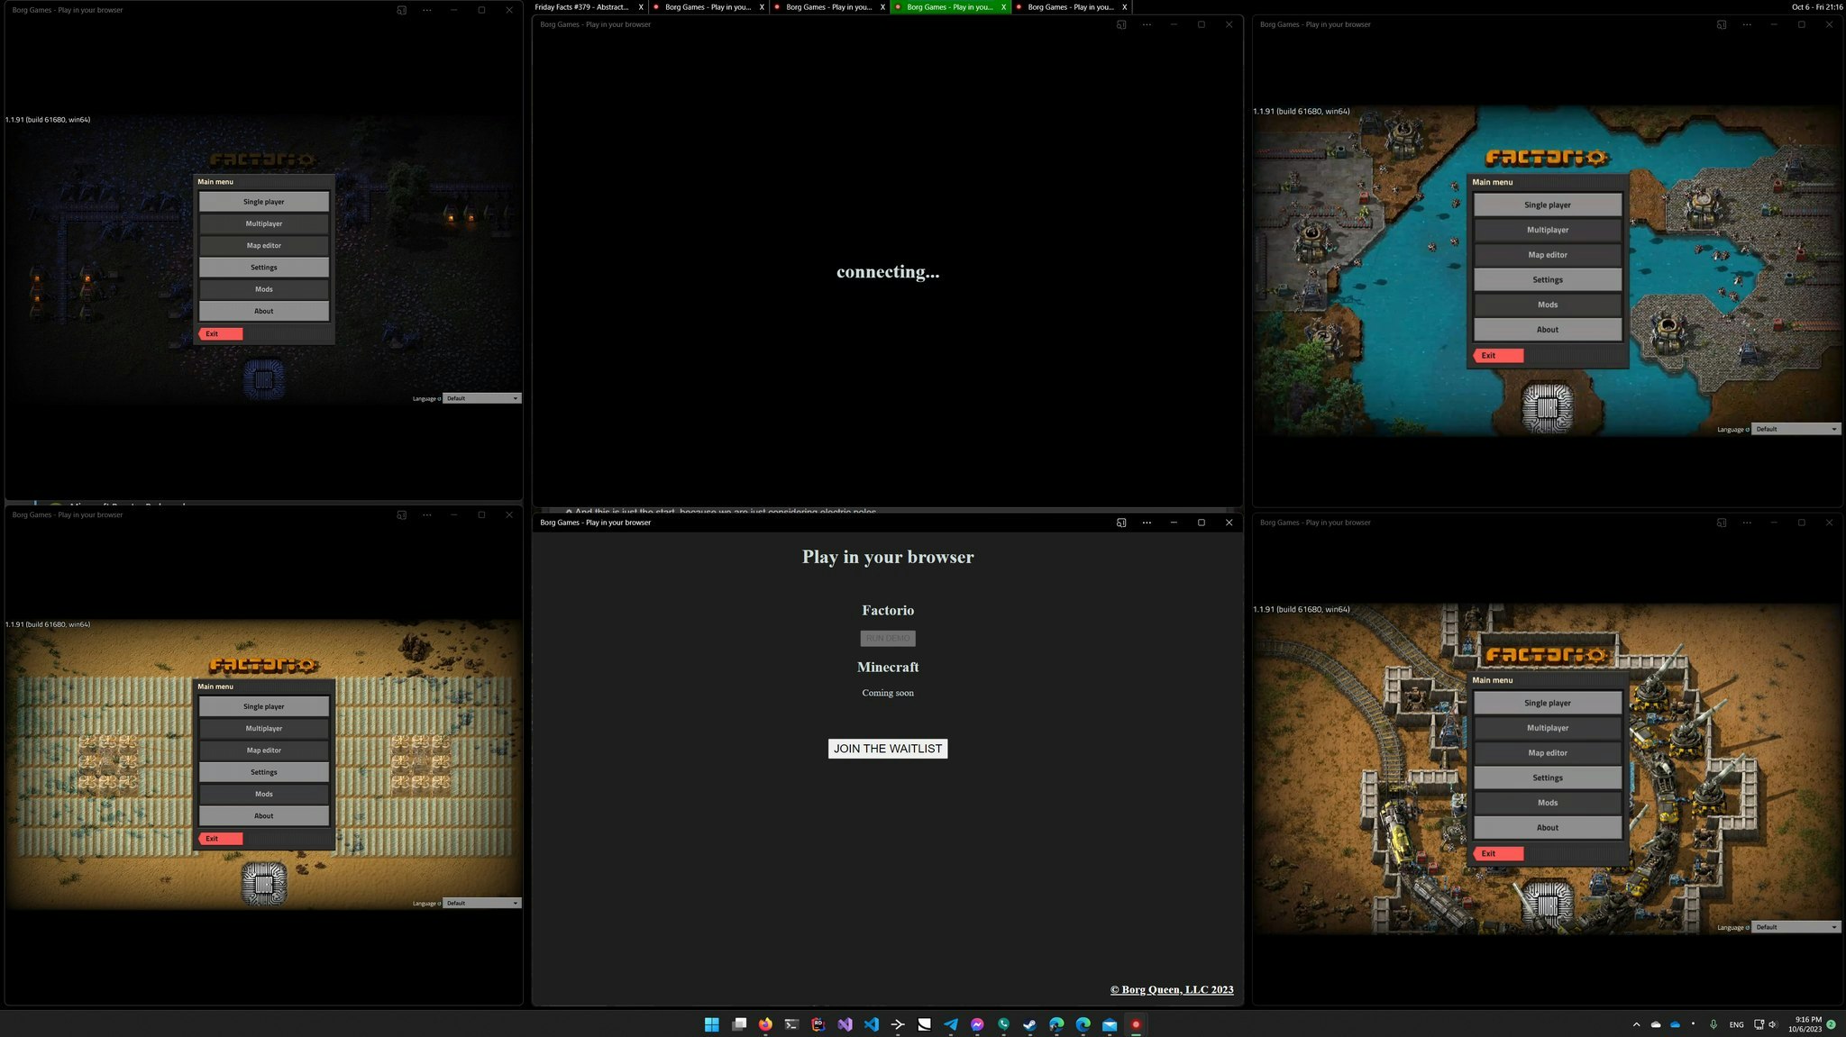Click the 'connecting...' text in the top-middle window

click(888, 271)
